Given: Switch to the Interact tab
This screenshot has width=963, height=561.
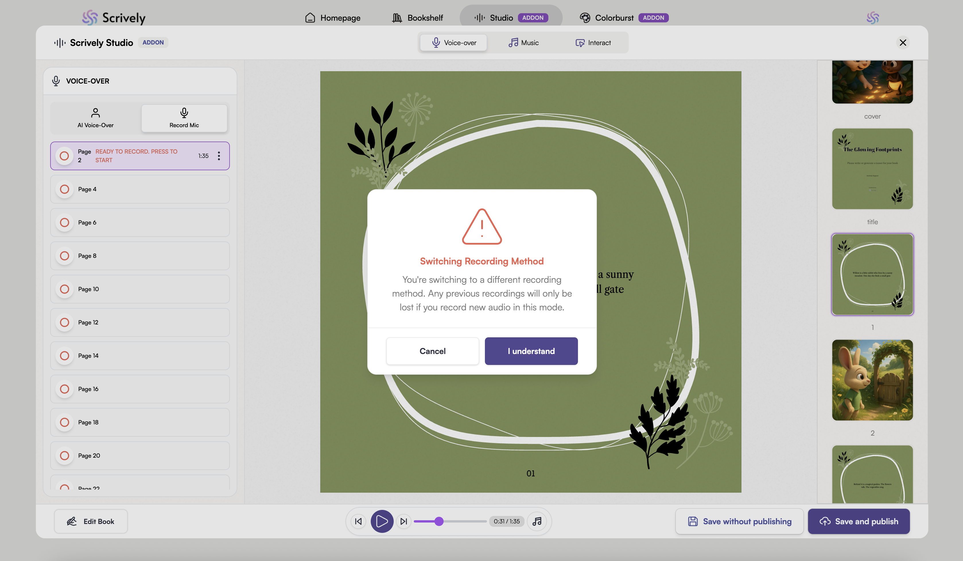Looking at the screenshot, I should click(593, 42).
